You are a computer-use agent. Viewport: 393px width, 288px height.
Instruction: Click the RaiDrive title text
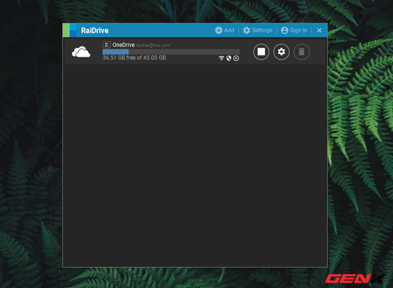click(x=95, y=30)
